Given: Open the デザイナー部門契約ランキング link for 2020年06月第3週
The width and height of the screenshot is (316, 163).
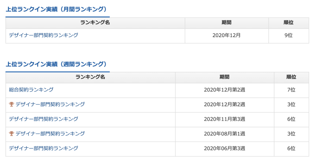Looking at the screenshot, I should coord(44,148).
